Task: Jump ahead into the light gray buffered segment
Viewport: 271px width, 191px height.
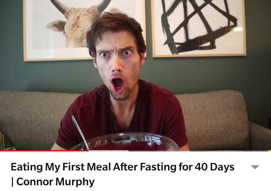Action: [x=109, y=151]
